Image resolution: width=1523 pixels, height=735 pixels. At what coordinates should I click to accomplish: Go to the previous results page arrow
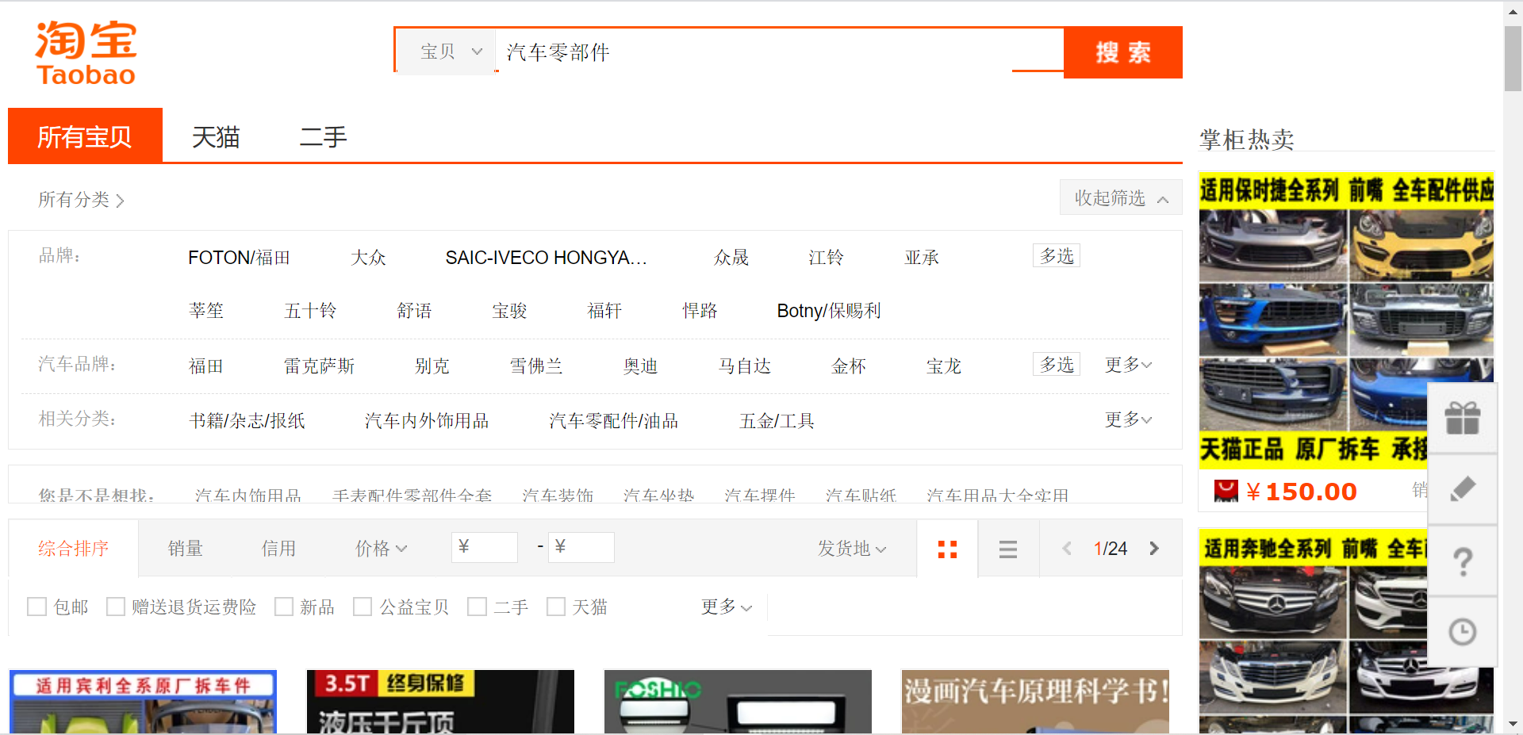(1067, 549)
